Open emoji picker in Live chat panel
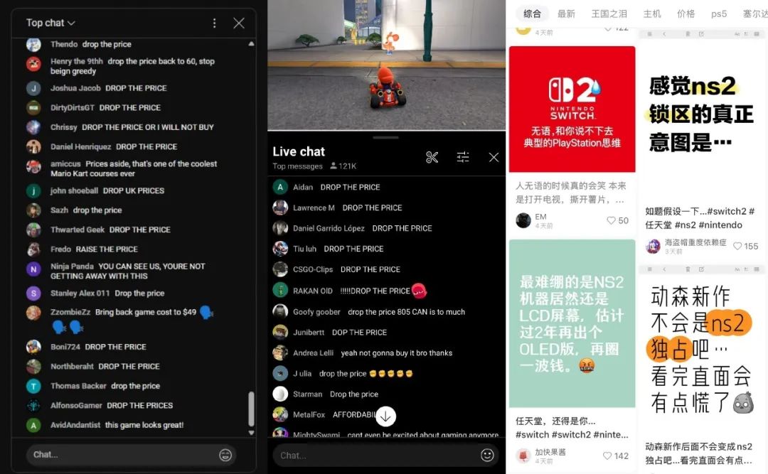Screen dimensions: 768x474 click(x=487, y=456)
